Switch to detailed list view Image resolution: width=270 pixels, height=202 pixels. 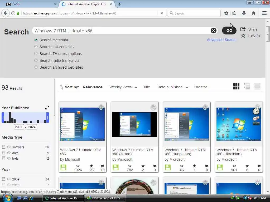(247, 86)
